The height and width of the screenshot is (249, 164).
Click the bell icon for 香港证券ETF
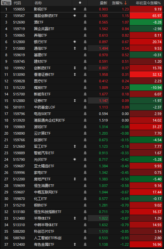85,75
